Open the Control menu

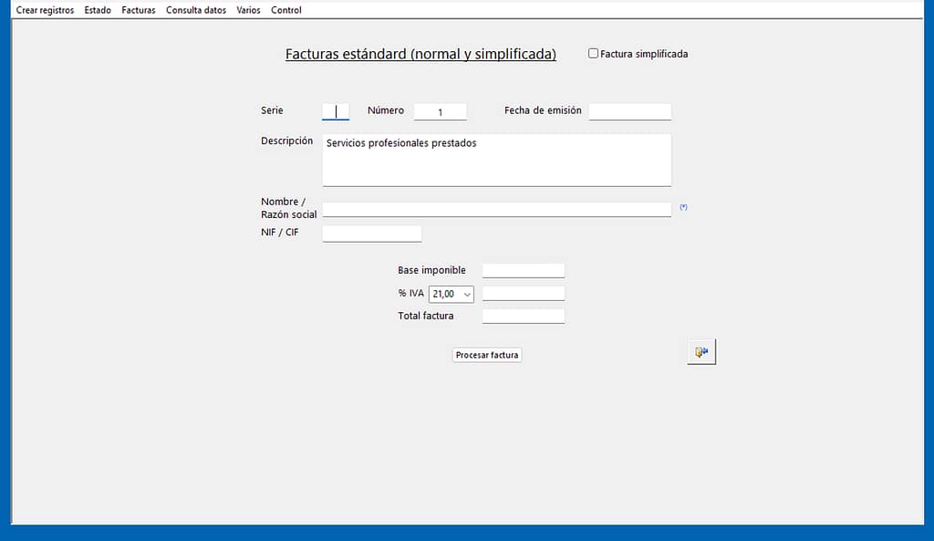point(286,10)
